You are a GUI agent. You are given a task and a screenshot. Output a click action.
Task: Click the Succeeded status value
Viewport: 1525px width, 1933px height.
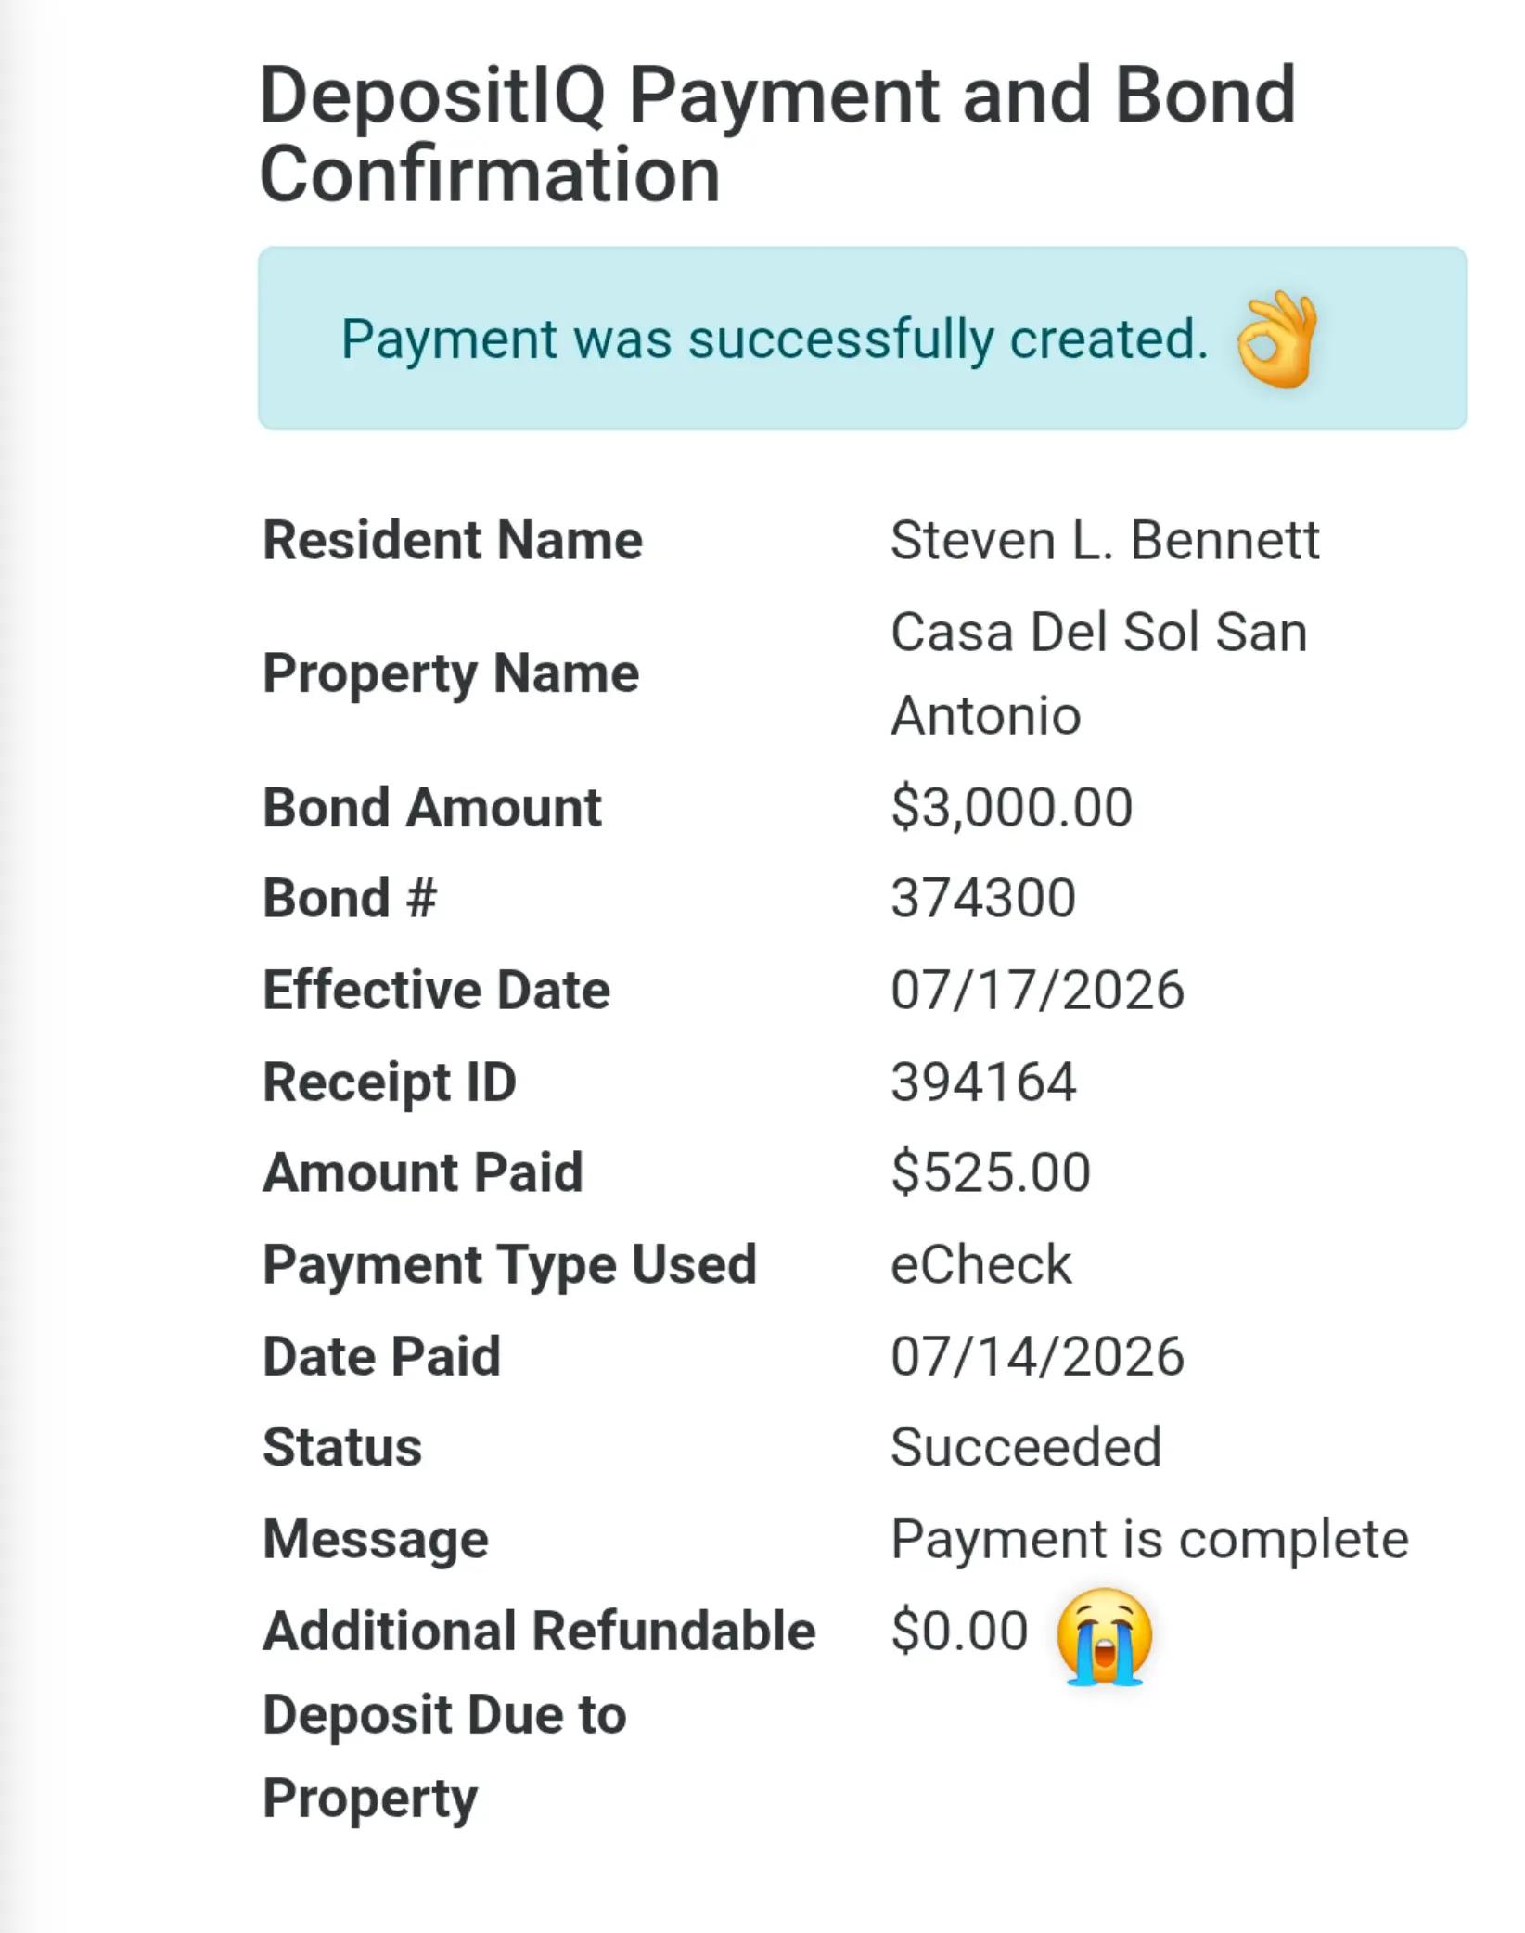pos(1026,1447)
